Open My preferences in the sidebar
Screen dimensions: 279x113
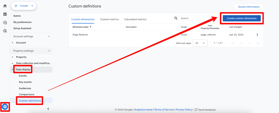[x=22, y=22]
